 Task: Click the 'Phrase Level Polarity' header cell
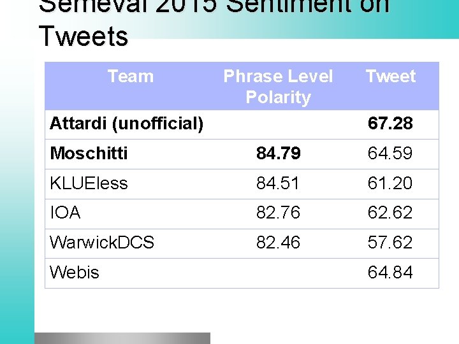click(278, 86)
